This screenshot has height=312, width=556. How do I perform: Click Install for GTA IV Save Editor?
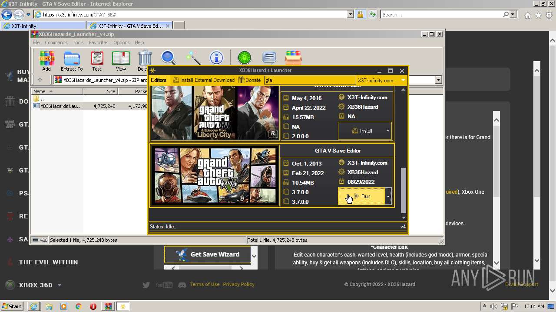(x=362, y=131)
